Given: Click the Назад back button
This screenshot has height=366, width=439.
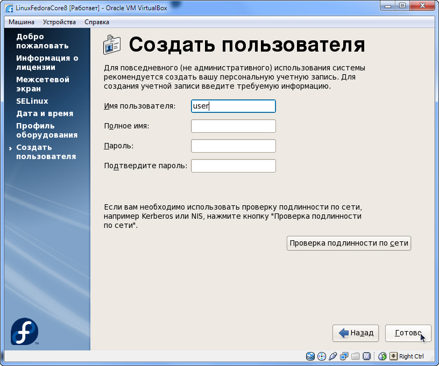Looking at the screenshot, I should (x=356, y=333).
